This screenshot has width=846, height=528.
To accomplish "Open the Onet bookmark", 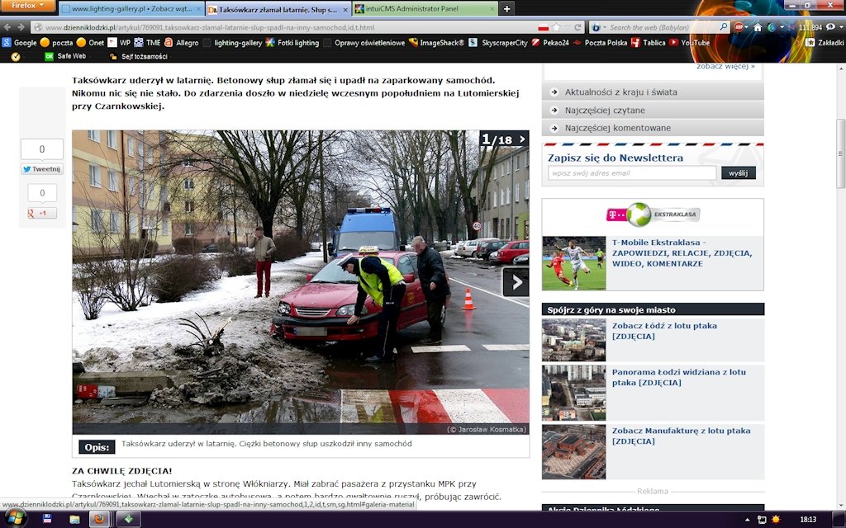I will click(91, 43).
